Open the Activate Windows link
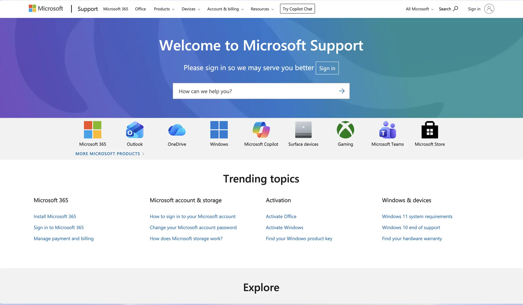This screenshot has width=523, height=305. [284, 227]
